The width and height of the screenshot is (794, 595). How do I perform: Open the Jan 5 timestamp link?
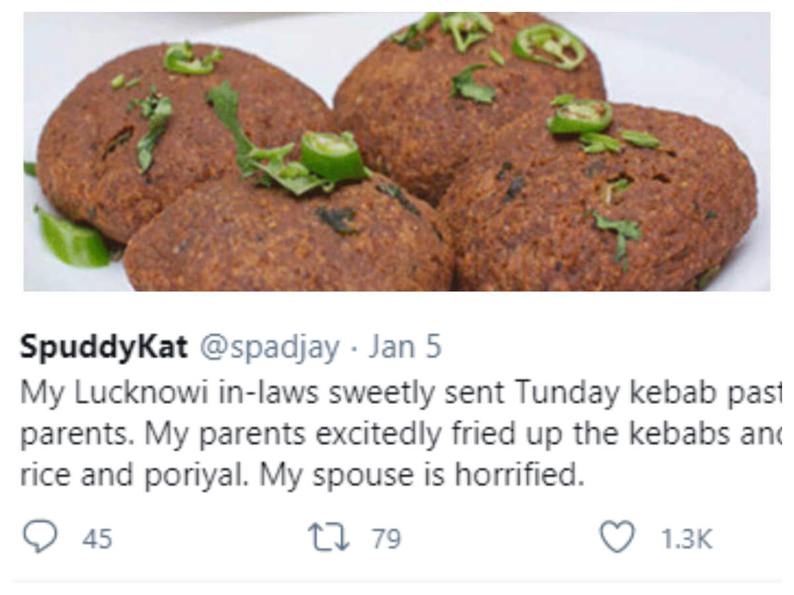click(404, 348)
